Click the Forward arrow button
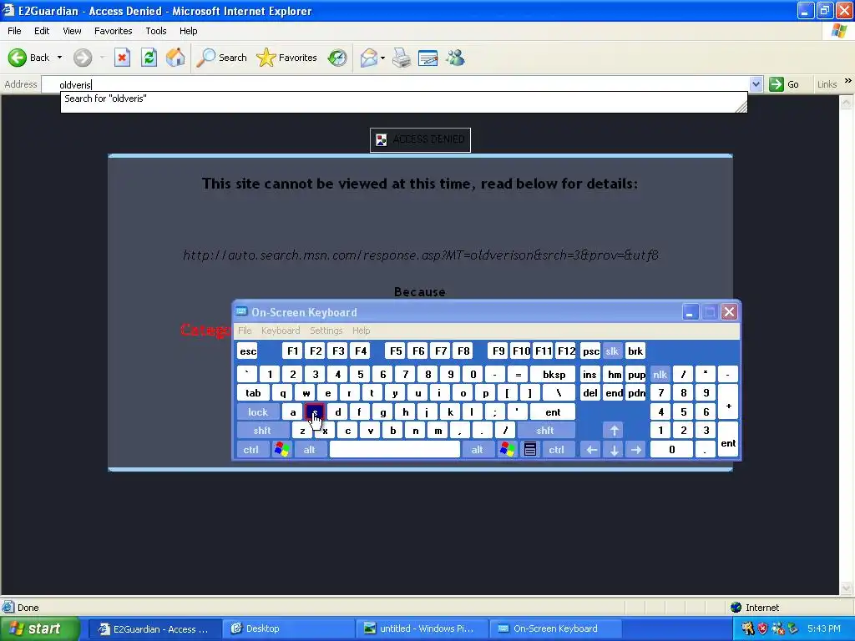 click(83, 58)
